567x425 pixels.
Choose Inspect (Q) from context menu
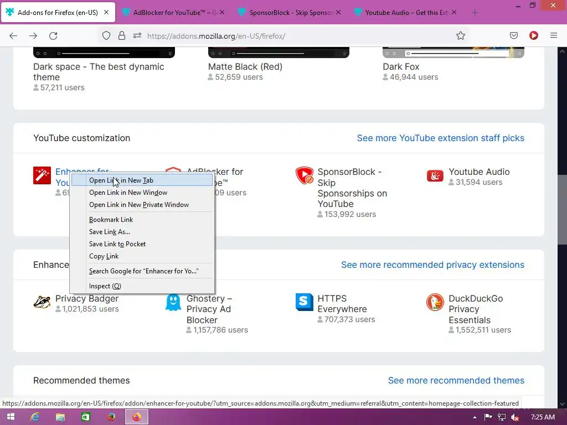142,286
